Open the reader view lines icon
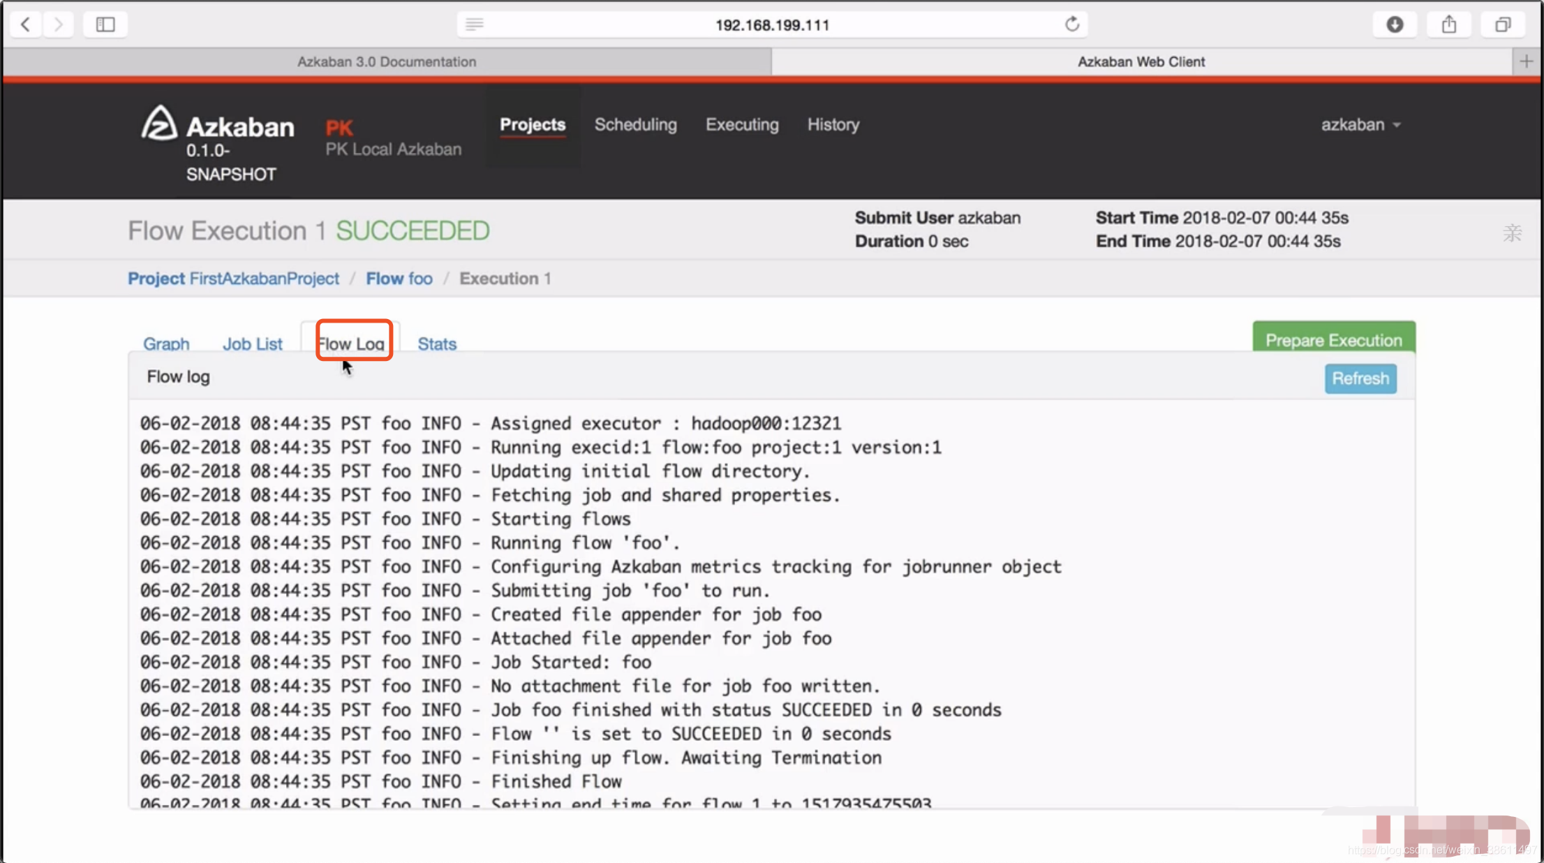Screen dimensions: 1544x863 pos(475,24)
